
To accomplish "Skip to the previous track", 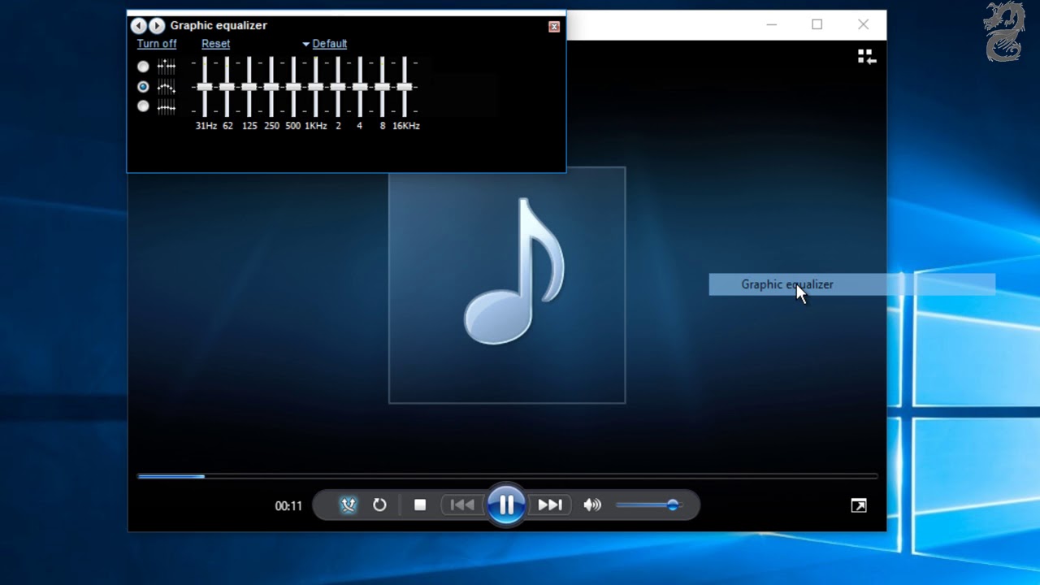I will point(462,505).
